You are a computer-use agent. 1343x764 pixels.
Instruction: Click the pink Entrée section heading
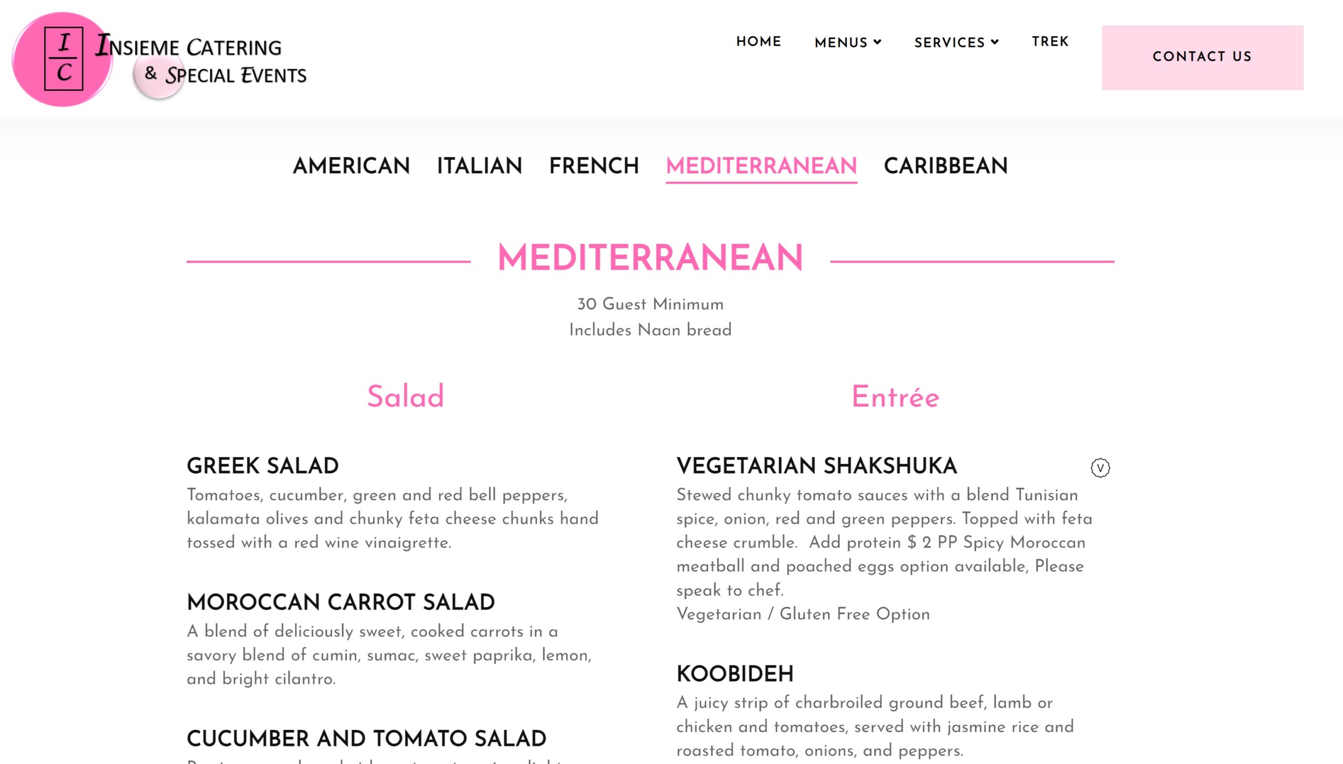pyautogui.click(x=895, y=397)
